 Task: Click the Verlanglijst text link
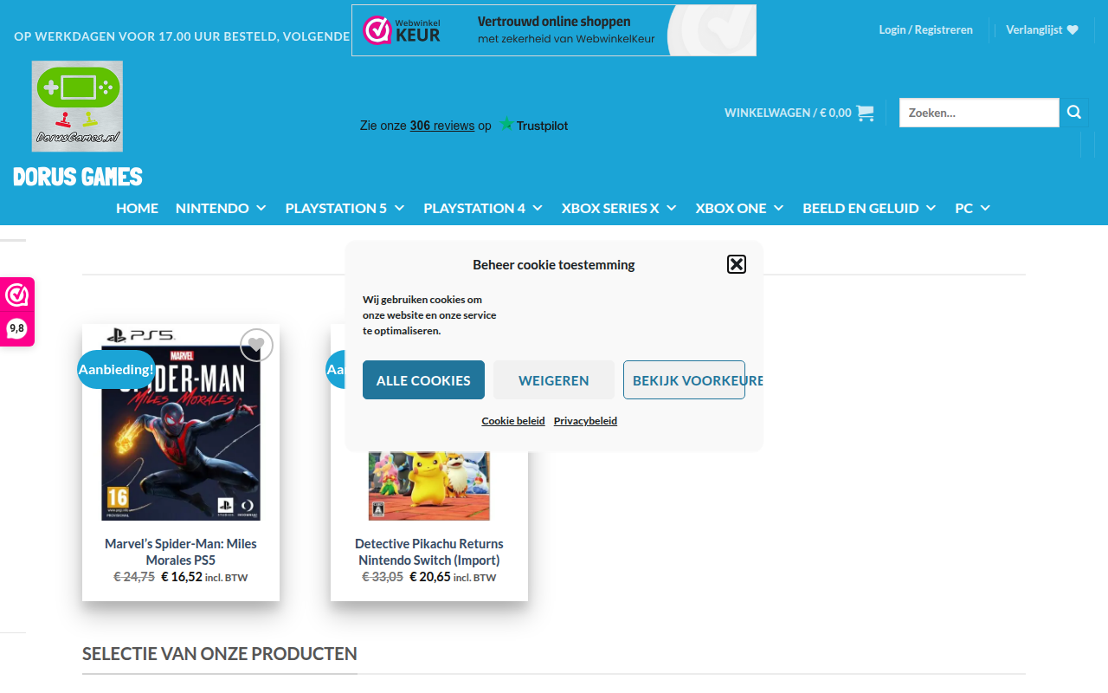coord(1034,29)
